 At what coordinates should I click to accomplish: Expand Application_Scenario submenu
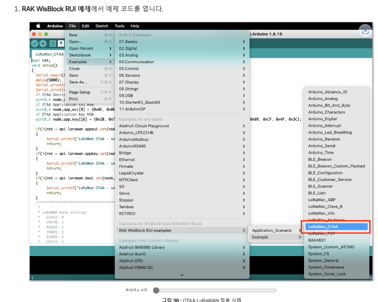click(276, 231)
